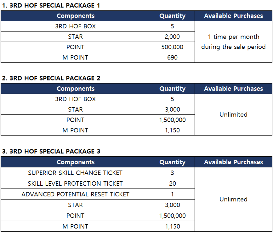
Task: Click the M POINT cell in Package 3 table
Action: click(75, 226)
